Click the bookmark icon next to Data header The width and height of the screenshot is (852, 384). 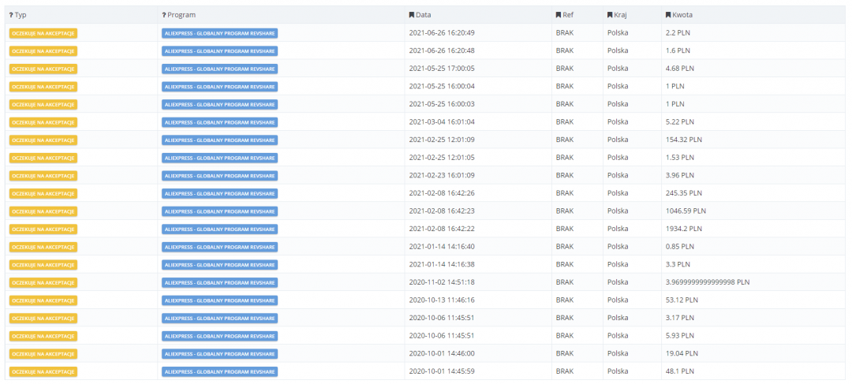[411, 15]
